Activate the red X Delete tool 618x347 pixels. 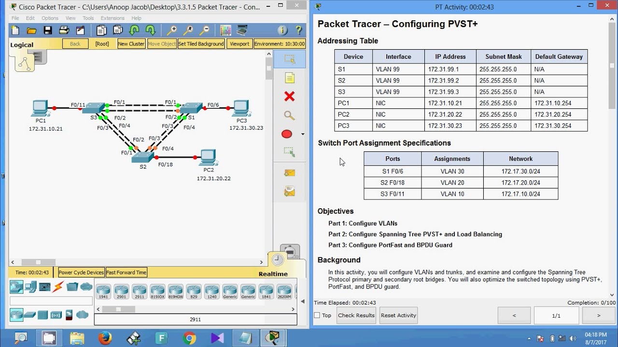290,96
